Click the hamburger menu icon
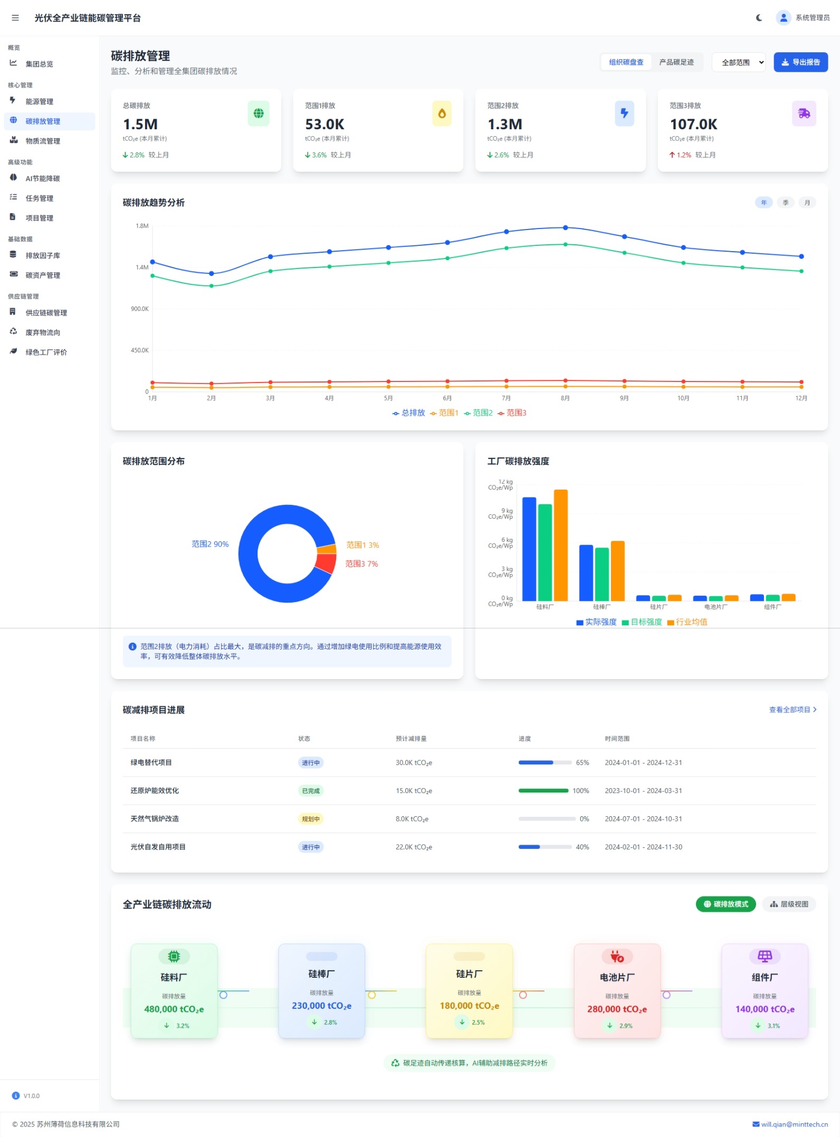 (x=15, y=18)
